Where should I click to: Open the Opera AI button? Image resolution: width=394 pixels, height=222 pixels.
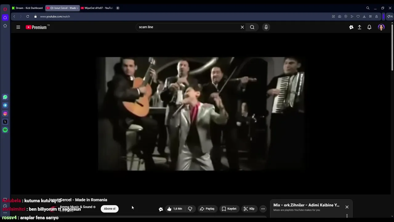(x=390, y=16)
